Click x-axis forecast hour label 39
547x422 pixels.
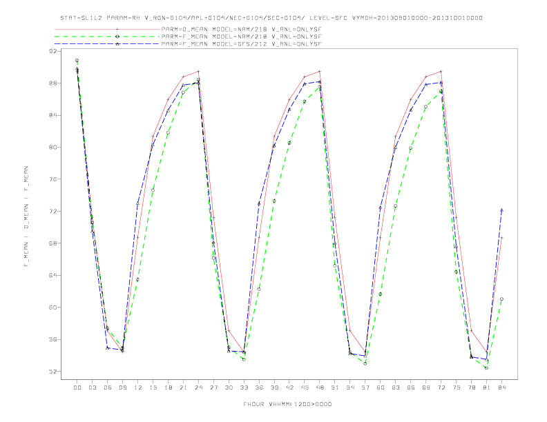pyautogui.click(x=274, y=388)
